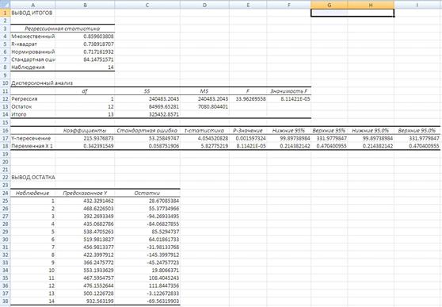Screen dimensions: 442x307
Task: Select column D header
Action: (204, 5)
